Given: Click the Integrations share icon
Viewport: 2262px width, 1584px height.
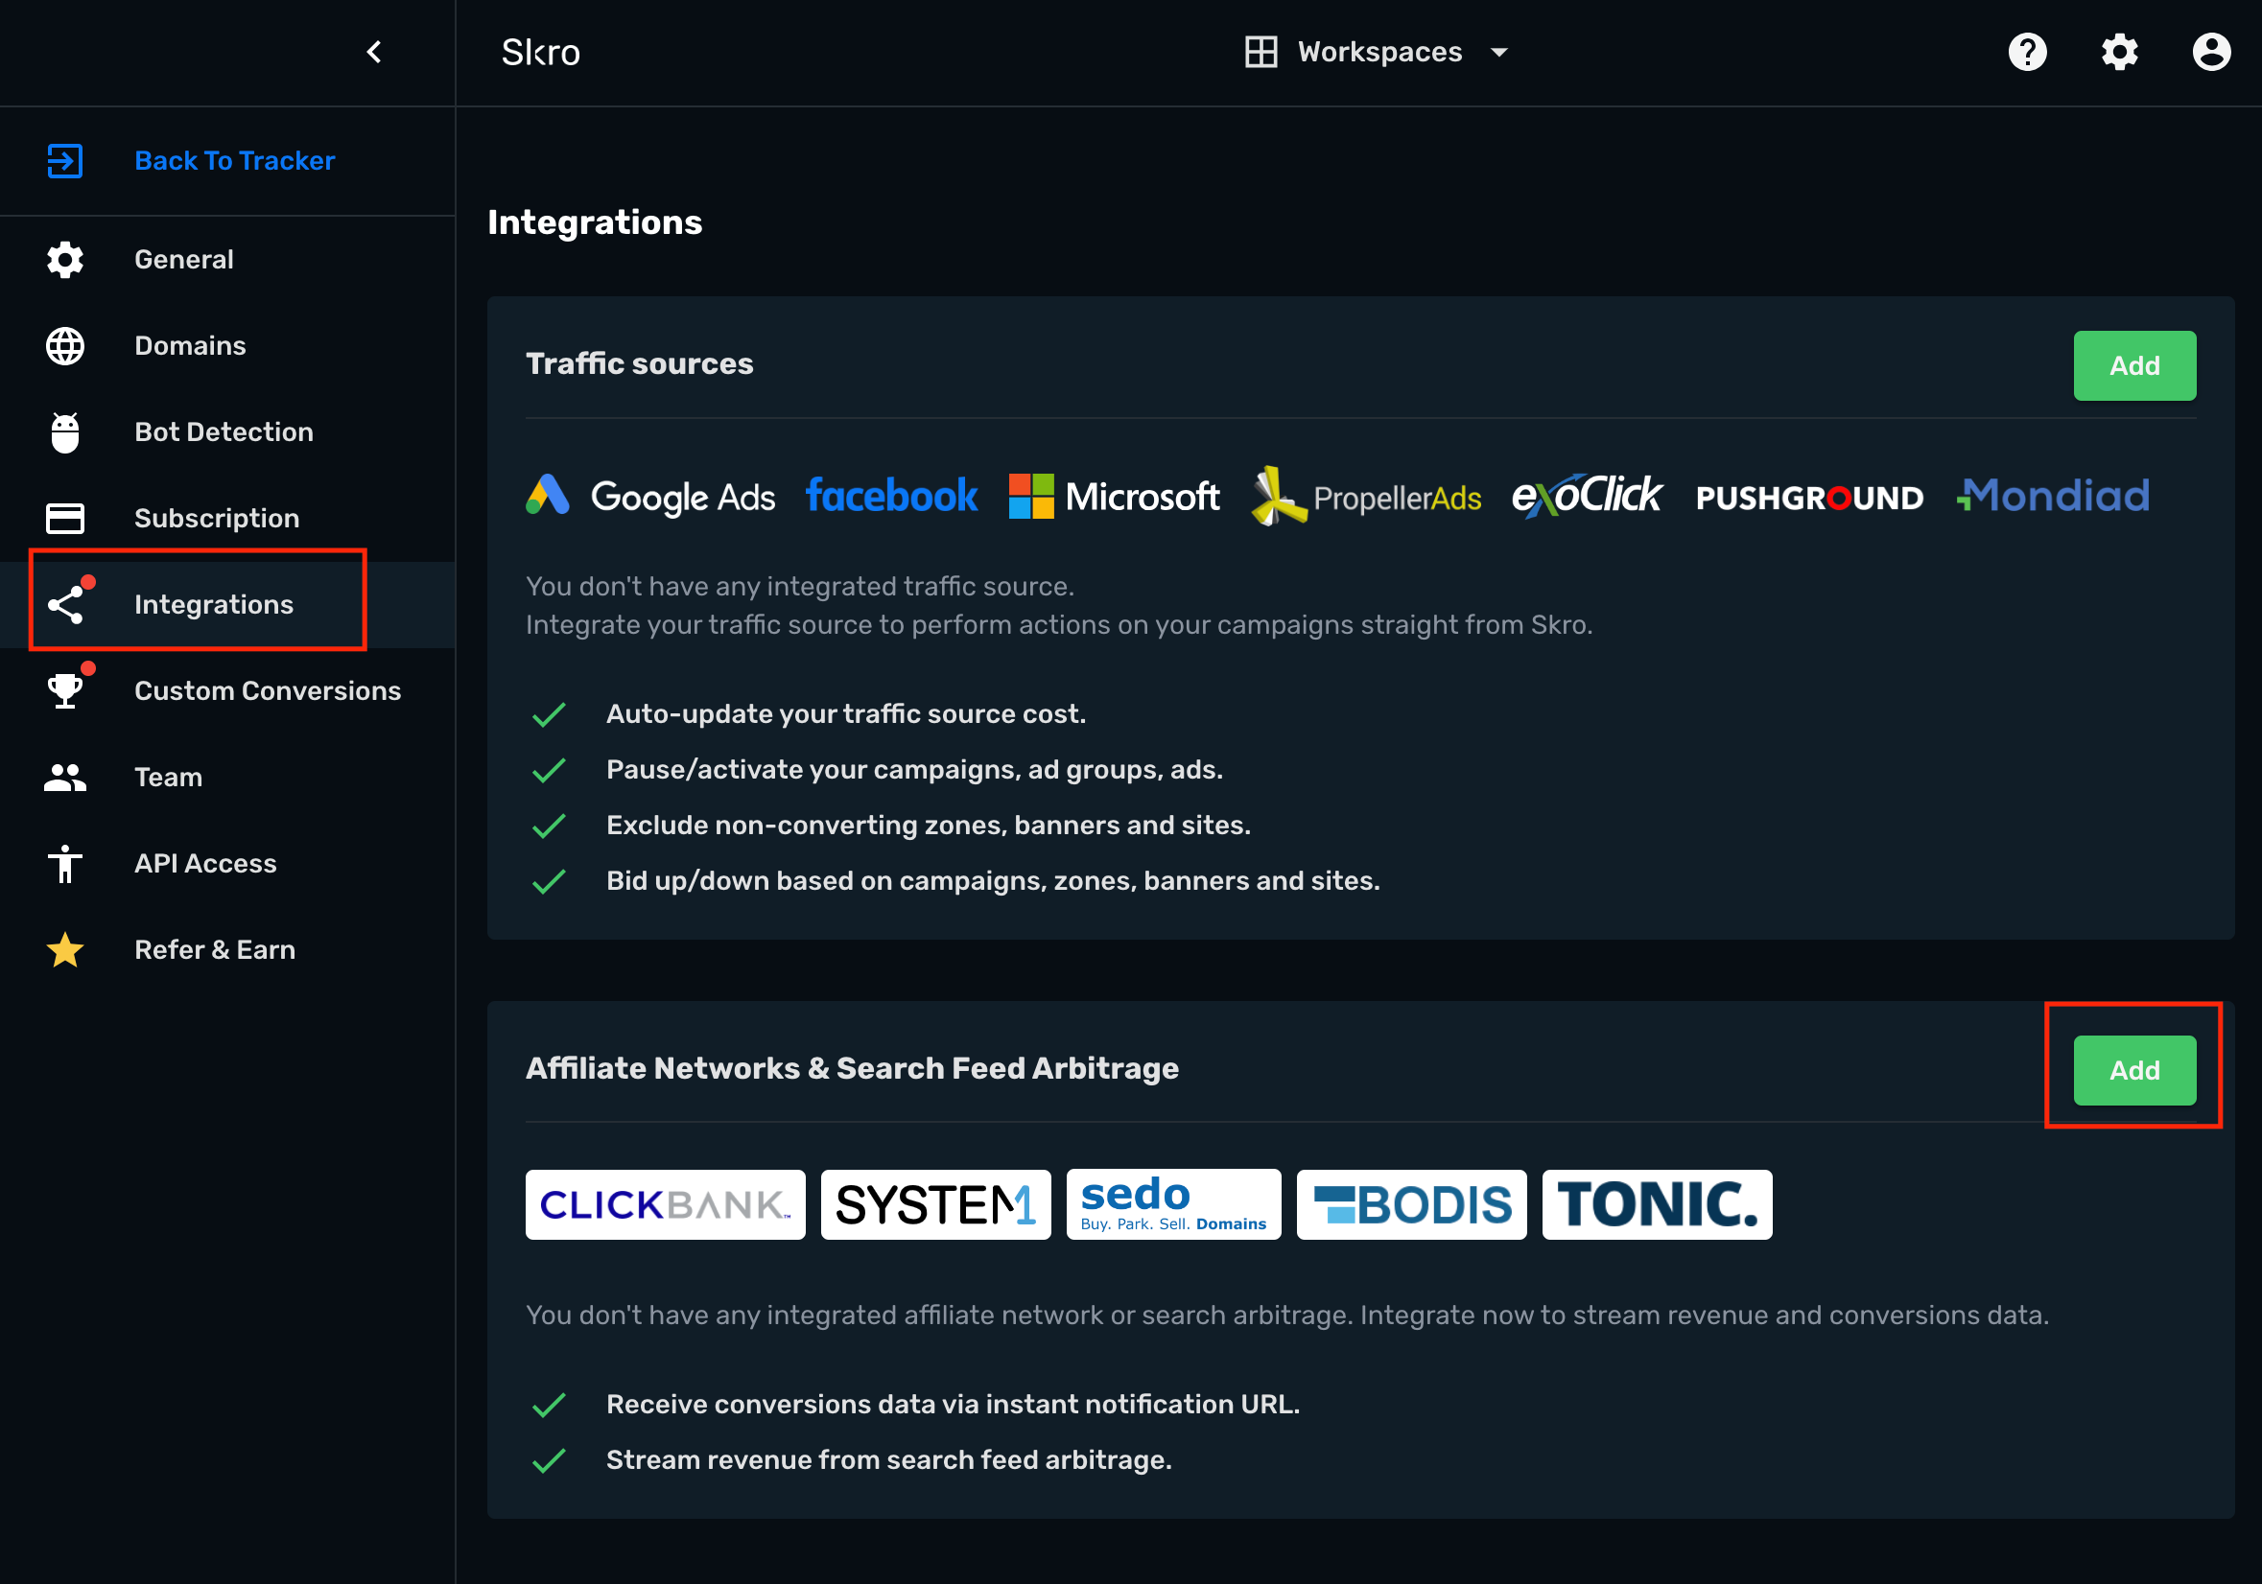Looking at the screenshot, I should tap(65, 604).
